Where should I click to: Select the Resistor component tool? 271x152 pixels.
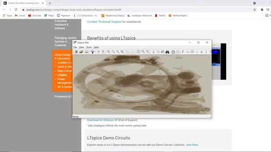point(197,52)
